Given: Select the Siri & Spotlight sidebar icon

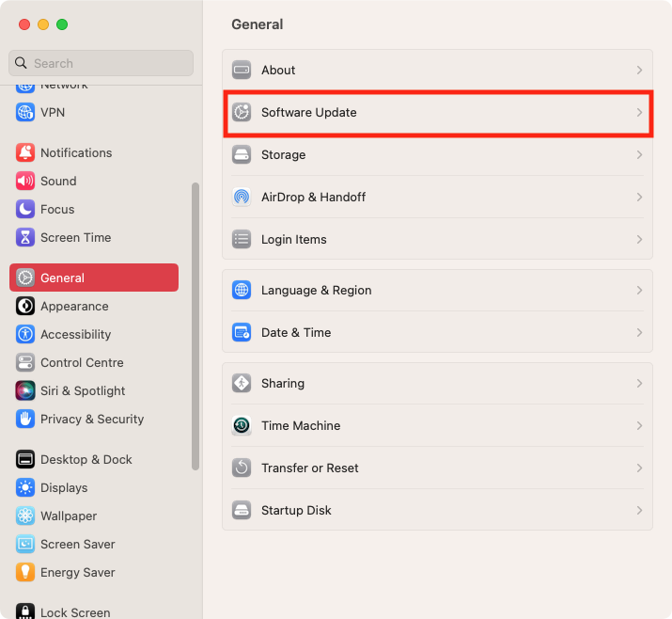Looking at the screenshot, I should (x=25, y=390).
